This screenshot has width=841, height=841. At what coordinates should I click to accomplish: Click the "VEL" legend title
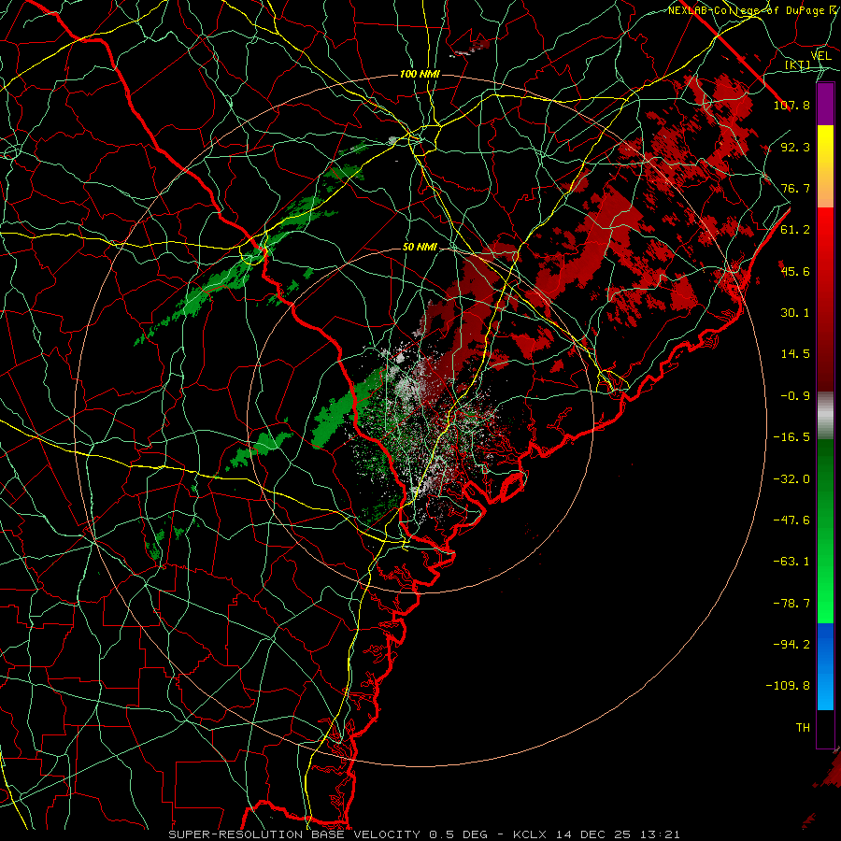pyautogui.click(x=820, y=56)
